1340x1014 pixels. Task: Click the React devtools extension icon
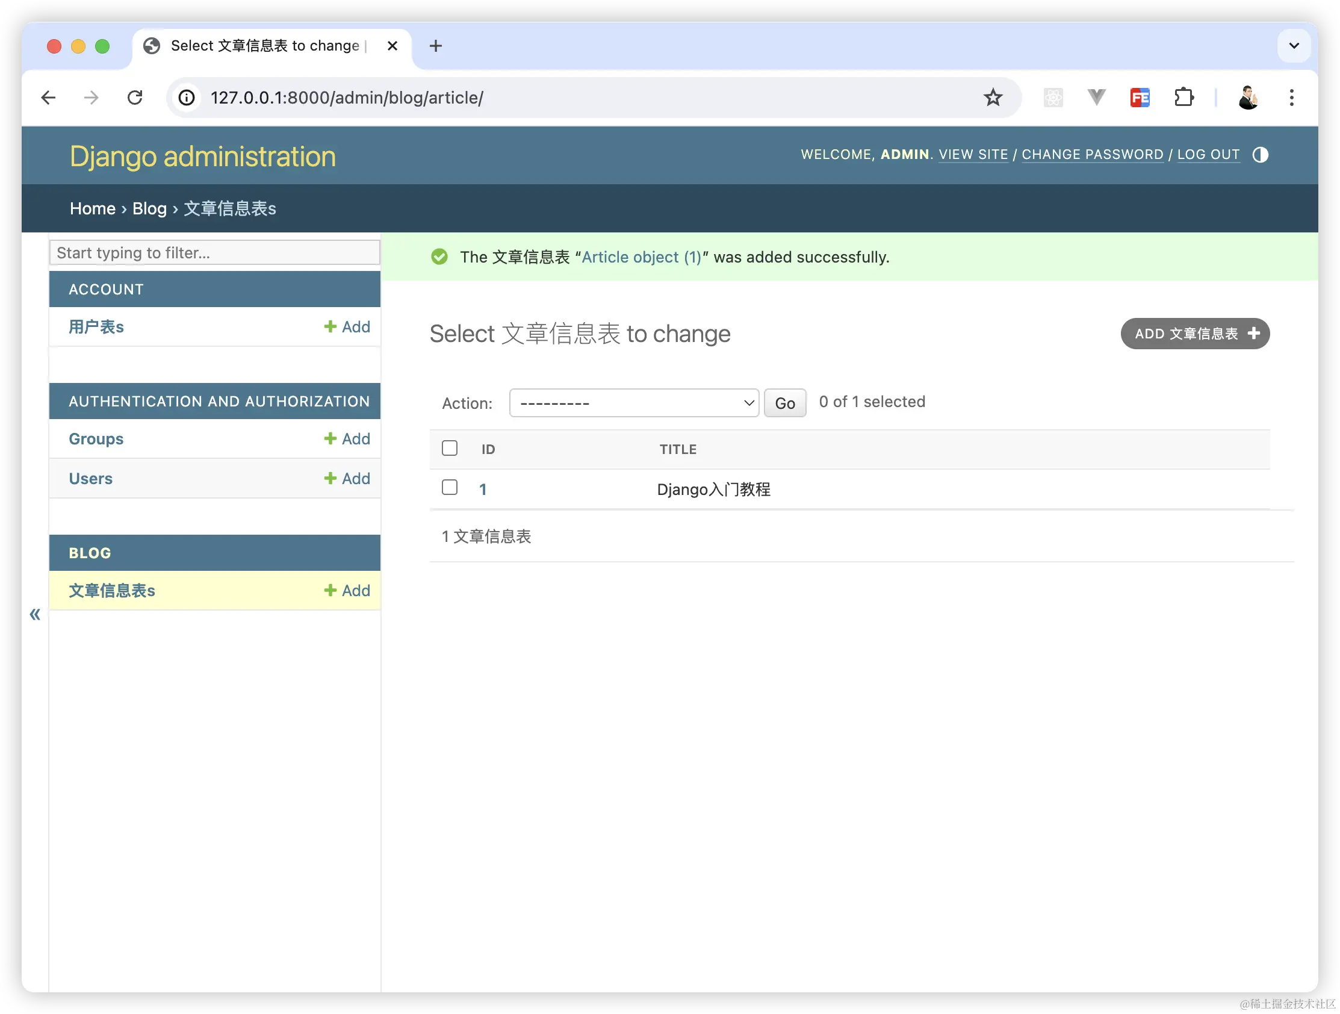(1053, 98)
